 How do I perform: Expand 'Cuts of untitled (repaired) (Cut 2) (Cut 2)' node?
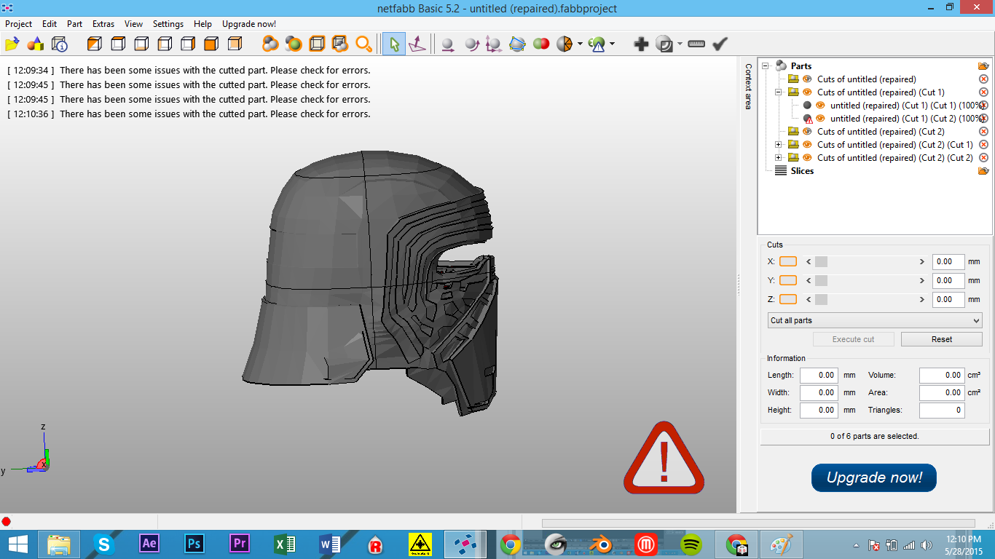coord(779,158)
